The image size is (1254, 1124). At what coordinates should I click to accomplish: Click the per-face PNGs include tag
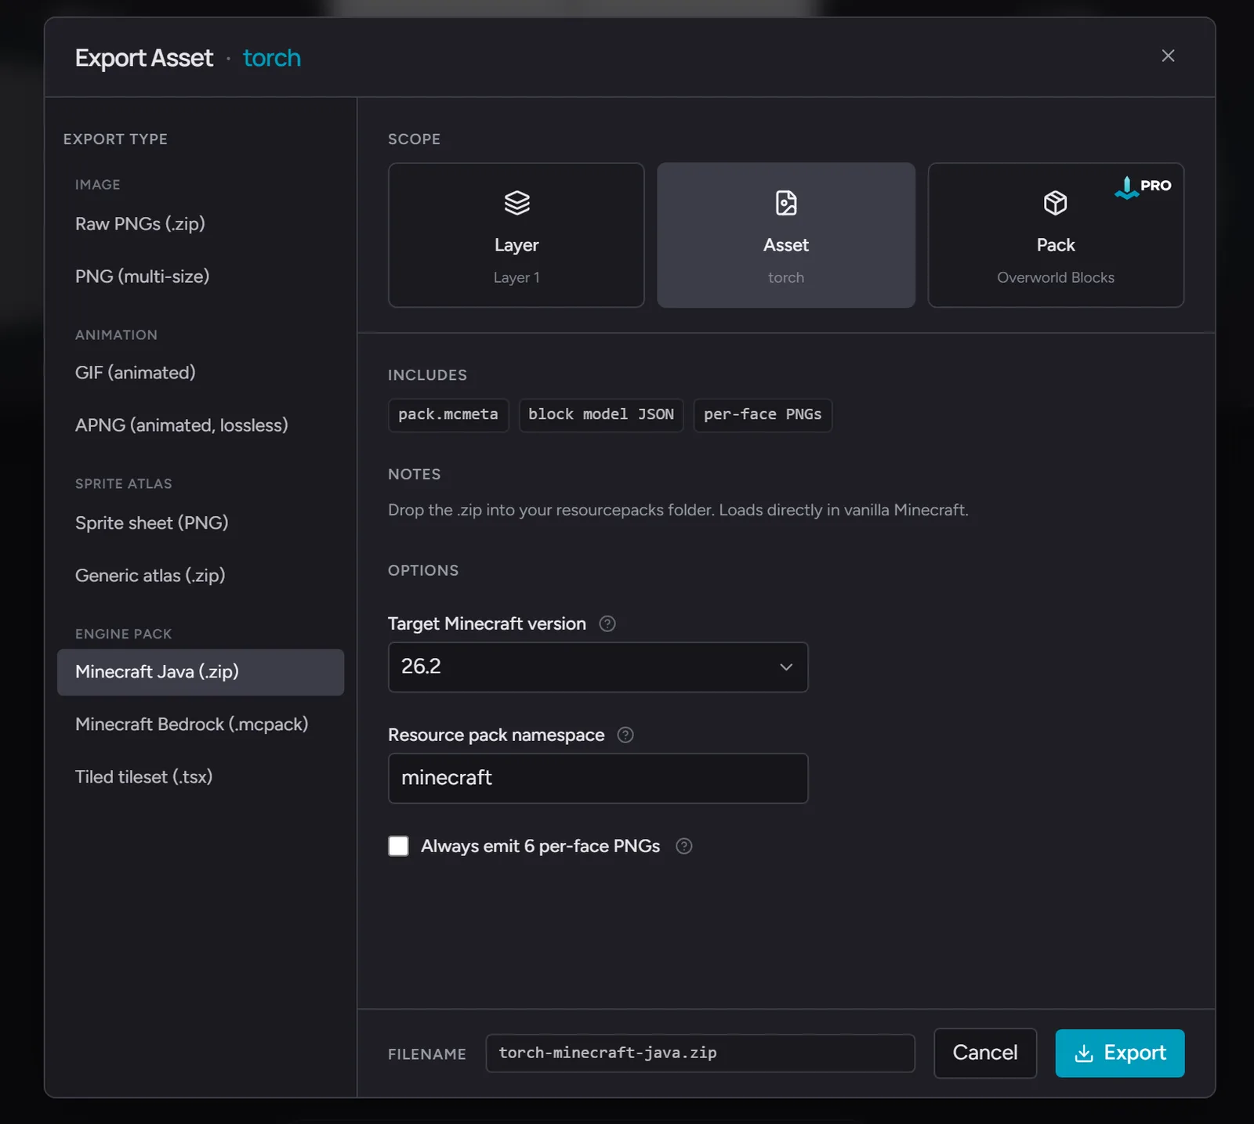[x=763, y=414]
